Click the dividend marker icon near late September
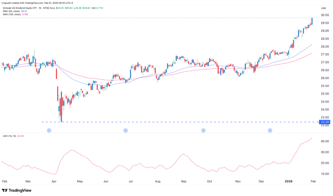This screenshot has height=196, width=333. (x=203, y=130)
